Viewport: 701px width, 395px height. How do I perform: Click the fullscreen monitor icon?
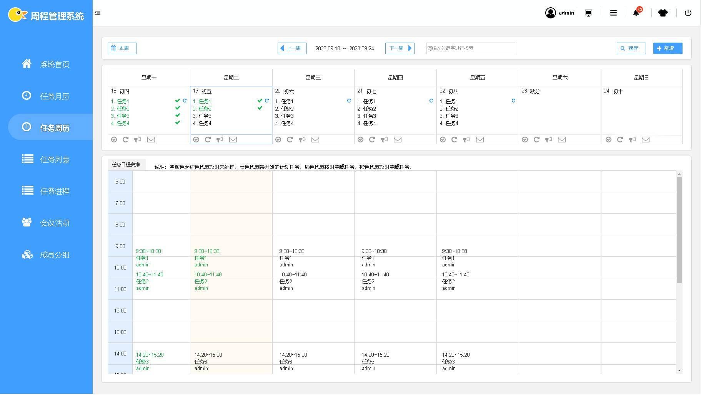pos(588,13)
